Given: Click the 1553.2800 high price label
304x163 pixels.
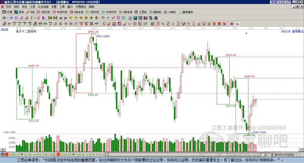Looking at the screenshot, I should pyautogui.click(x=103, y=36).
